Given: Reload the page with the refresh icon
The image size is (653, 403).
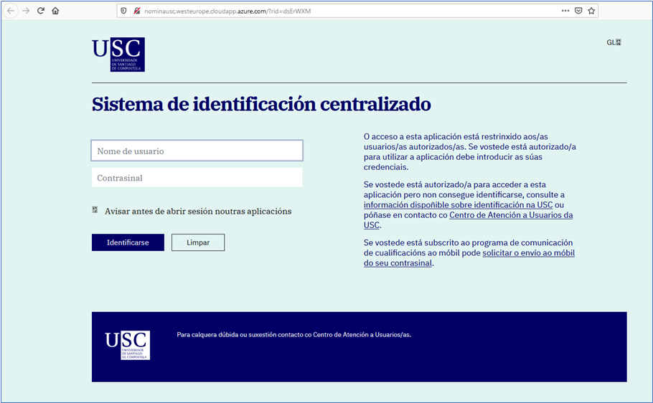Looking at the screenshot, I should click(41, 11).
